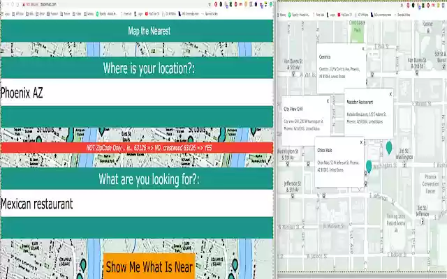Open Login bookmark in left window
The height and width of the screenshot is (279, 447).
[x=138, y=14]
